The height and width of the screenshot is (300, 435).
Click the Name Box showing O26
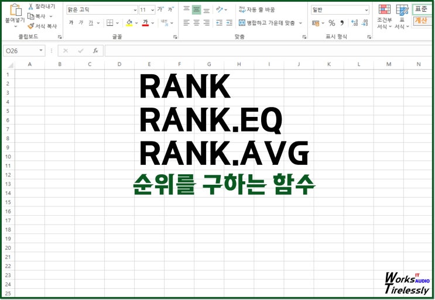[21, 51]
